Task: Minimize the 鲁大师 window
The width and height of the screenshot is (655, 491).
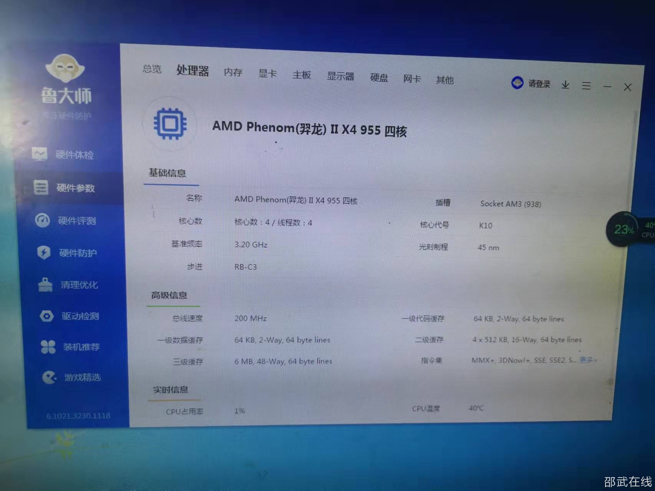Action: pos(607,87)
